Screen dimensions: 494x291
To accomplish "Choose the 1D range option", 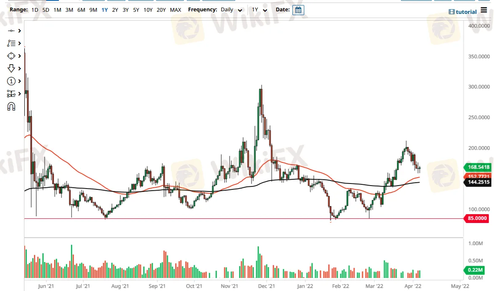I will 35,10.
